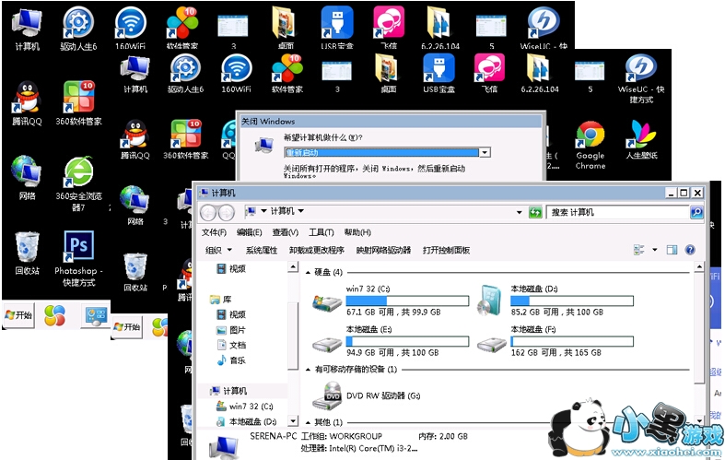
Task: Click the green refresh button beside address bar
Action: coord(535,212)
